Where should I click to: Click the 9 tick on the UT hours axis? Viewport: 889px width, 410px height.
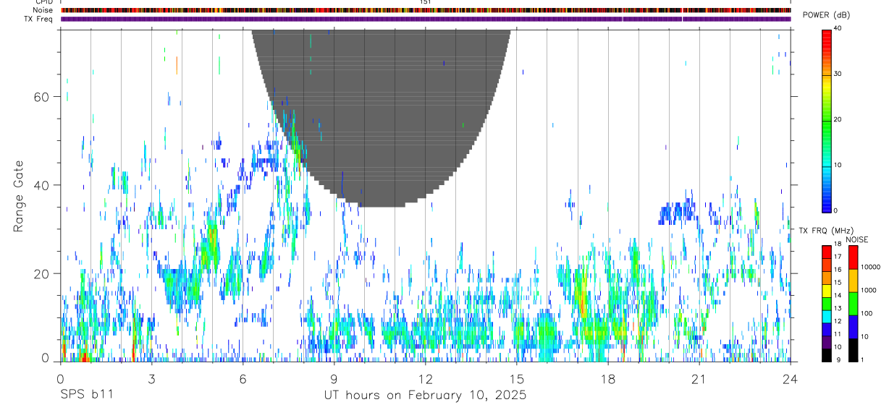tap(334, 378)
